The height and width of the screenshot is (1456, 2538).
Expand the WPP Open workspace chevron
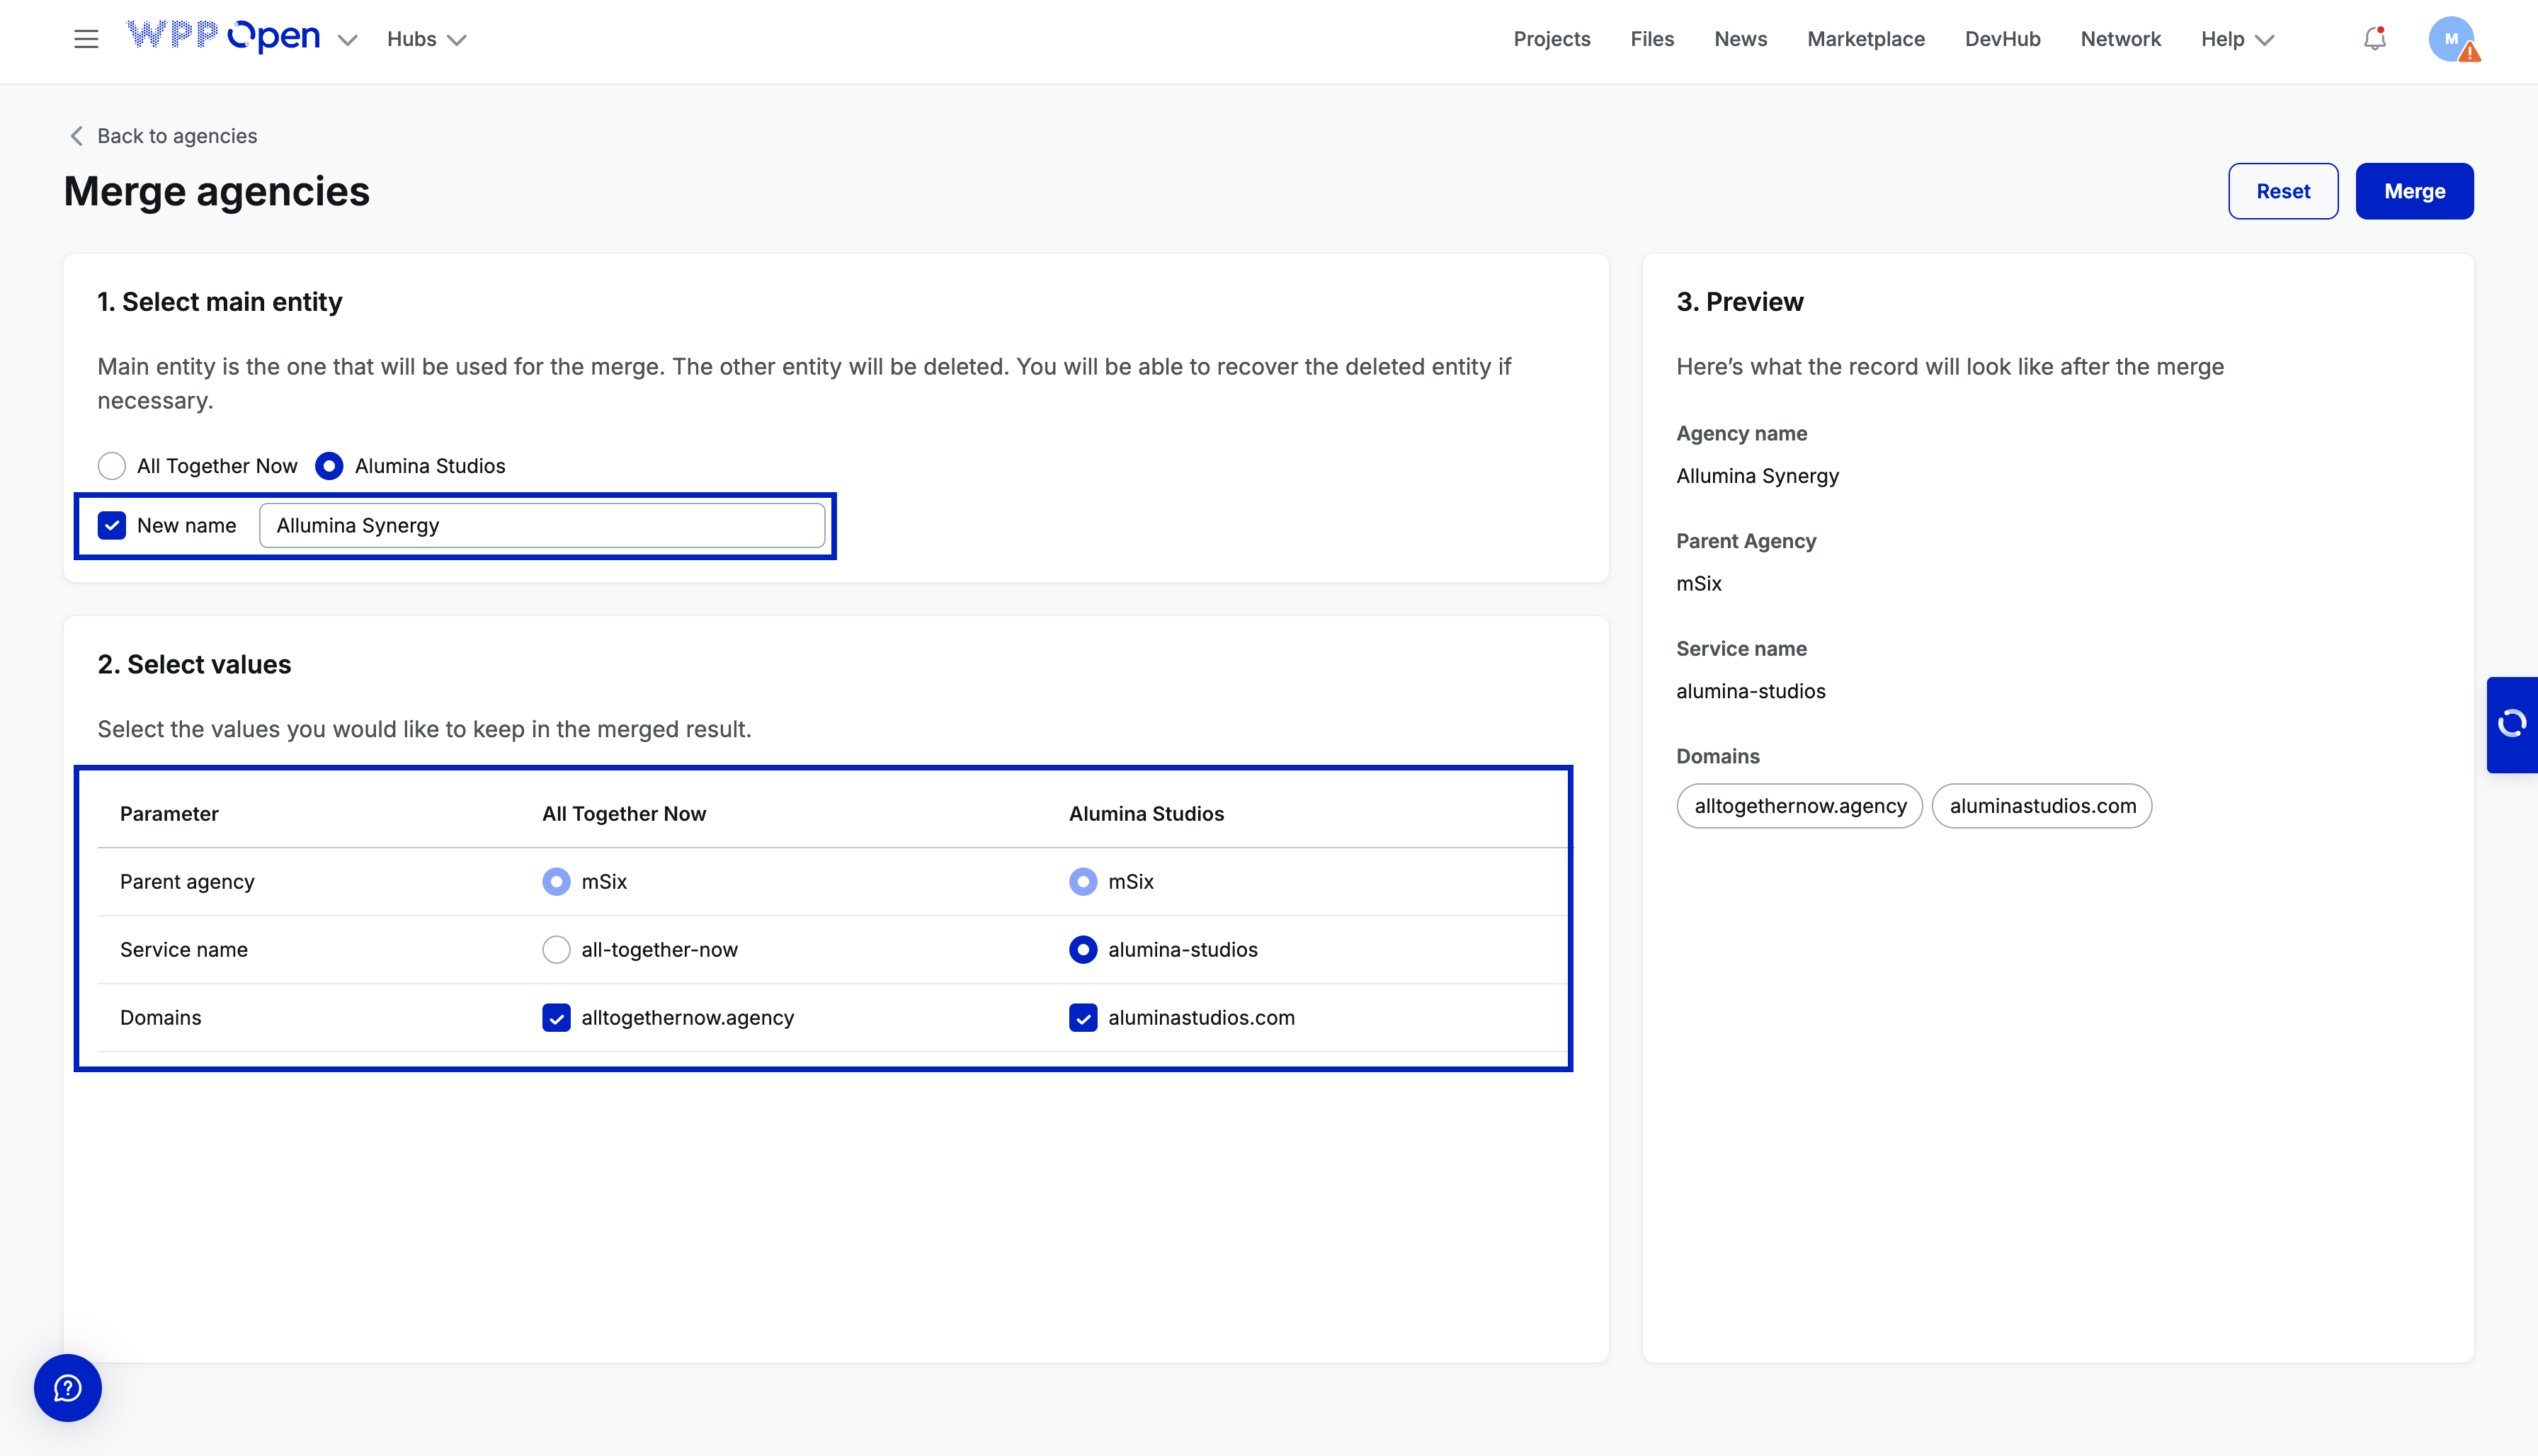click(347, 40)
